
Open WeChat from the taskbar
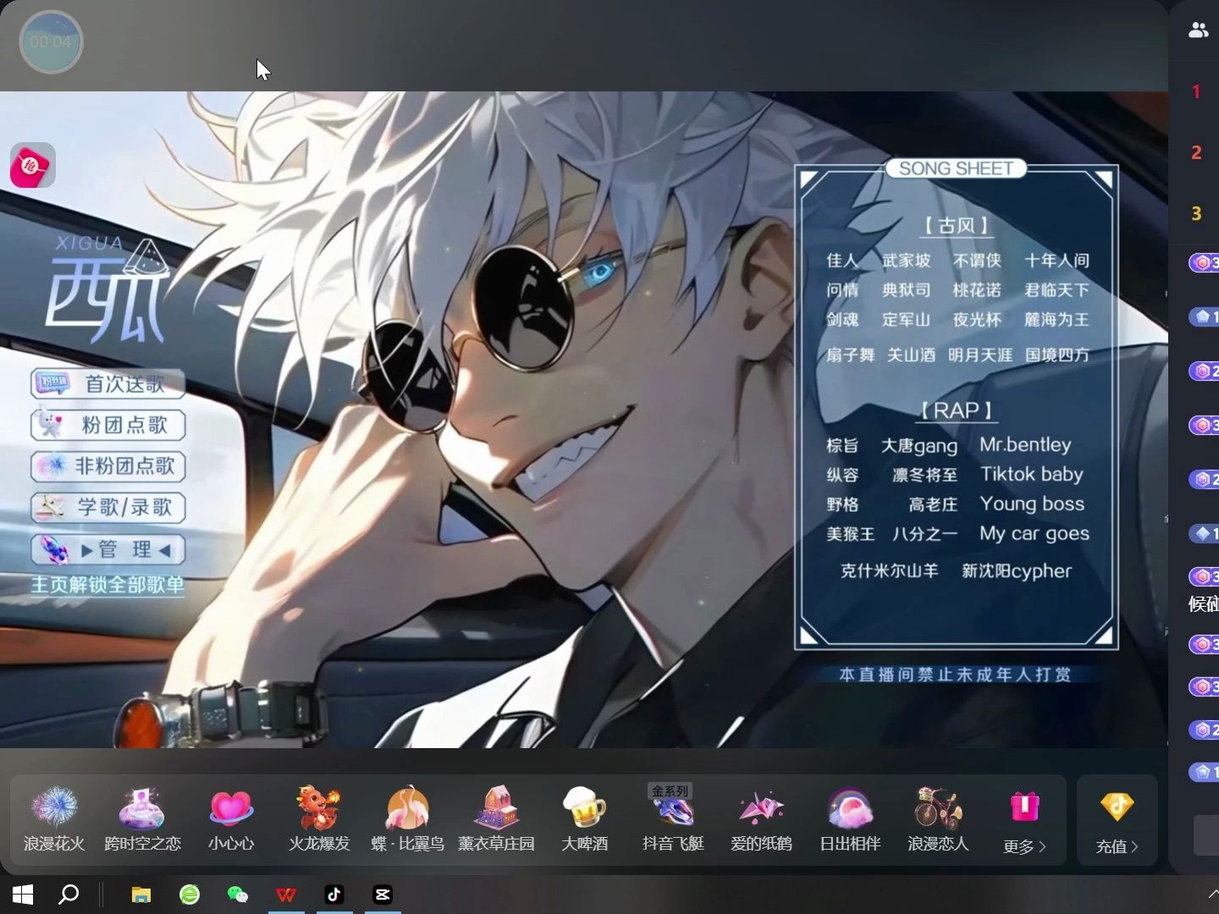(x=238, y=895)
